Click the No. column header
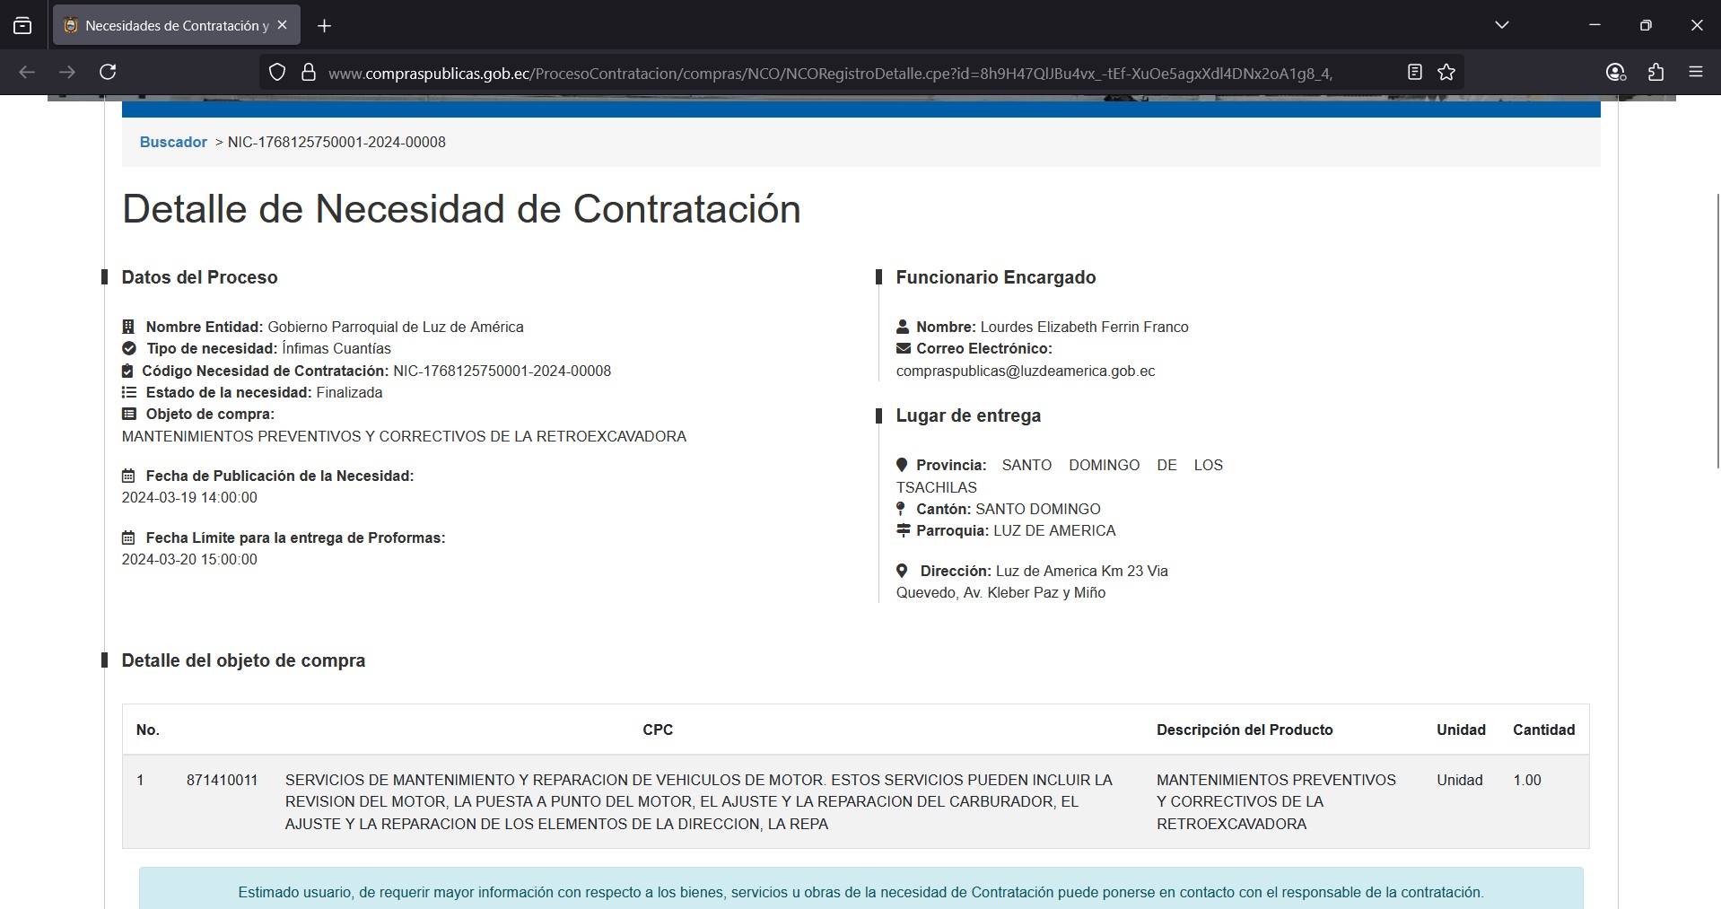1721x909 pixels. tap(148, 730)
